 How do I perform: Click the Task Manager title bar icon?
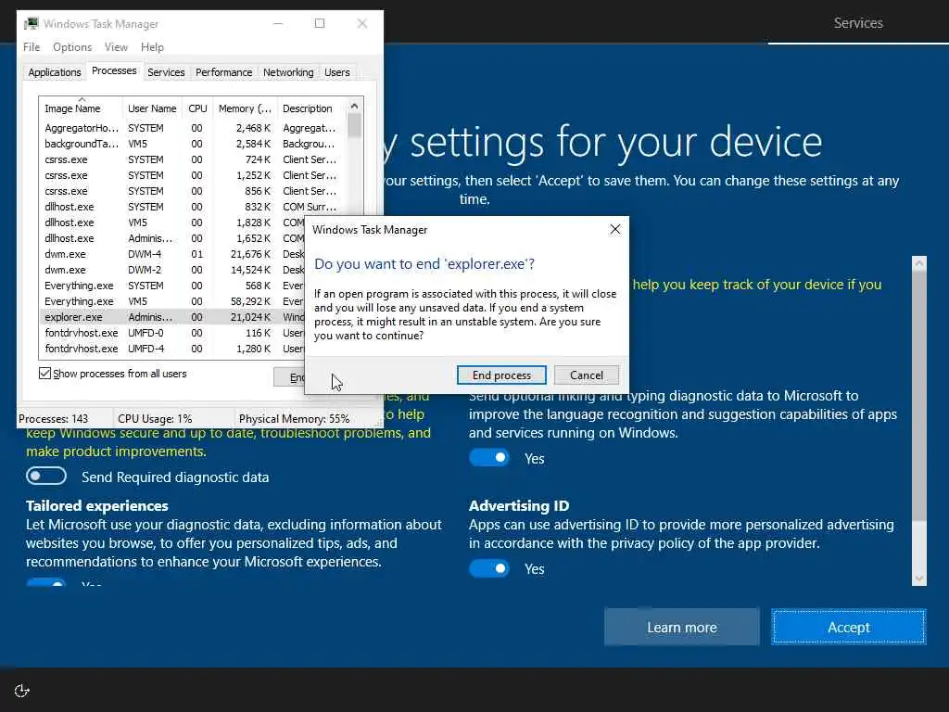[31, 23]
